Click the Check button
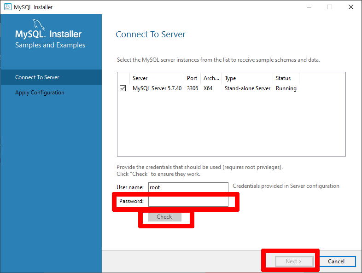 click(x=164, y=217)
